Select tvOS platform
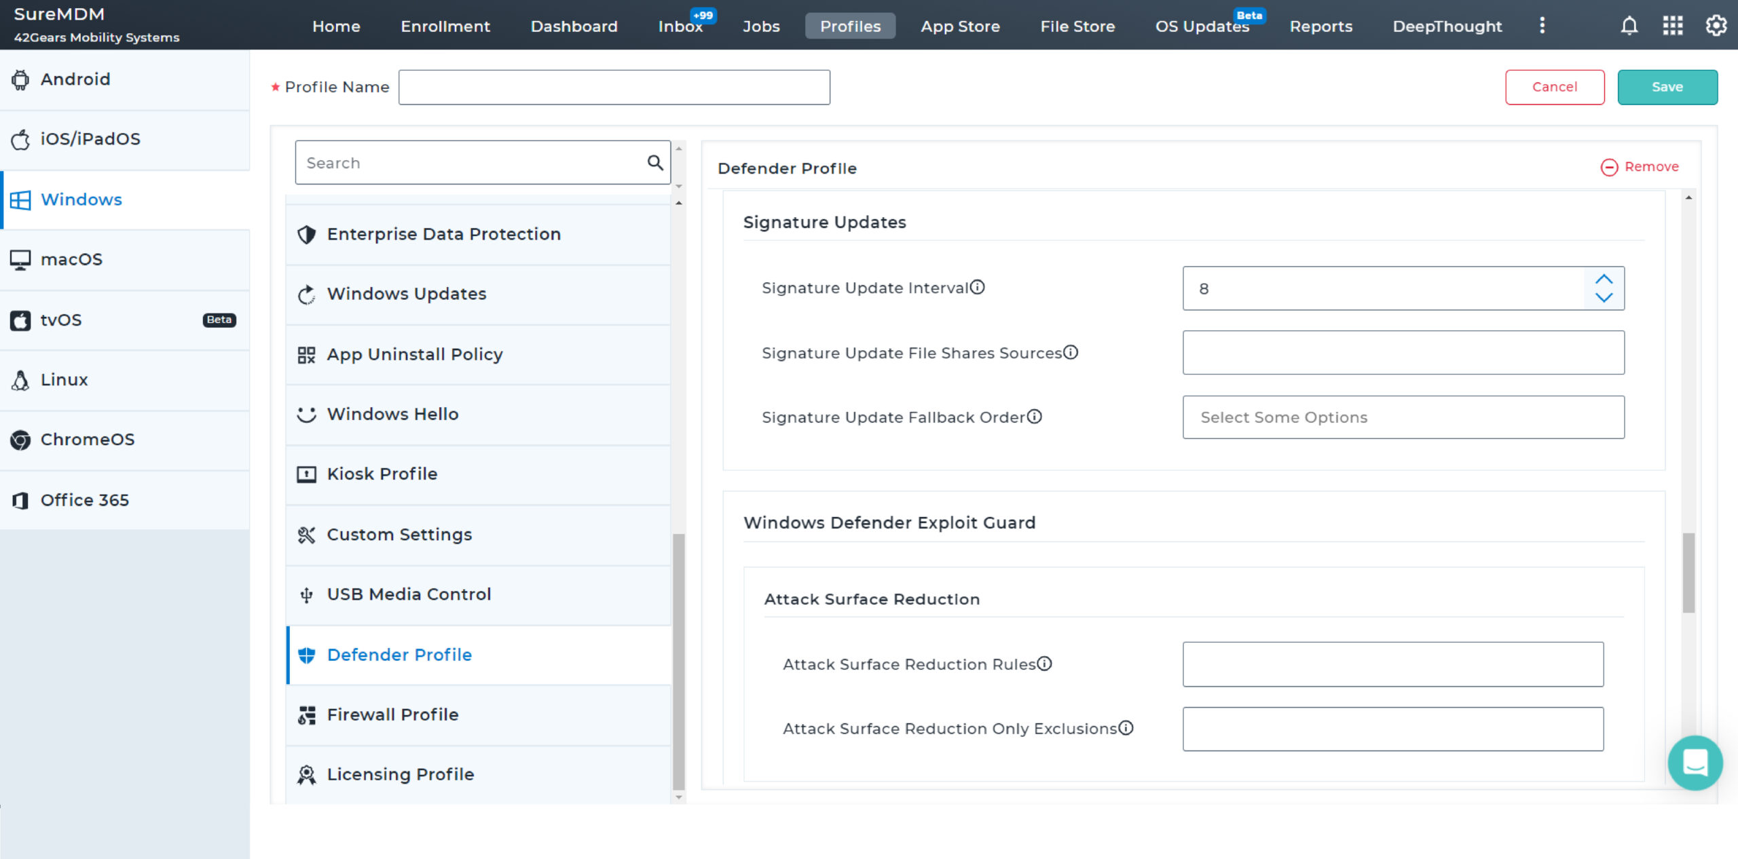This screenshot has height=859, width=1738. coord(125,320)
